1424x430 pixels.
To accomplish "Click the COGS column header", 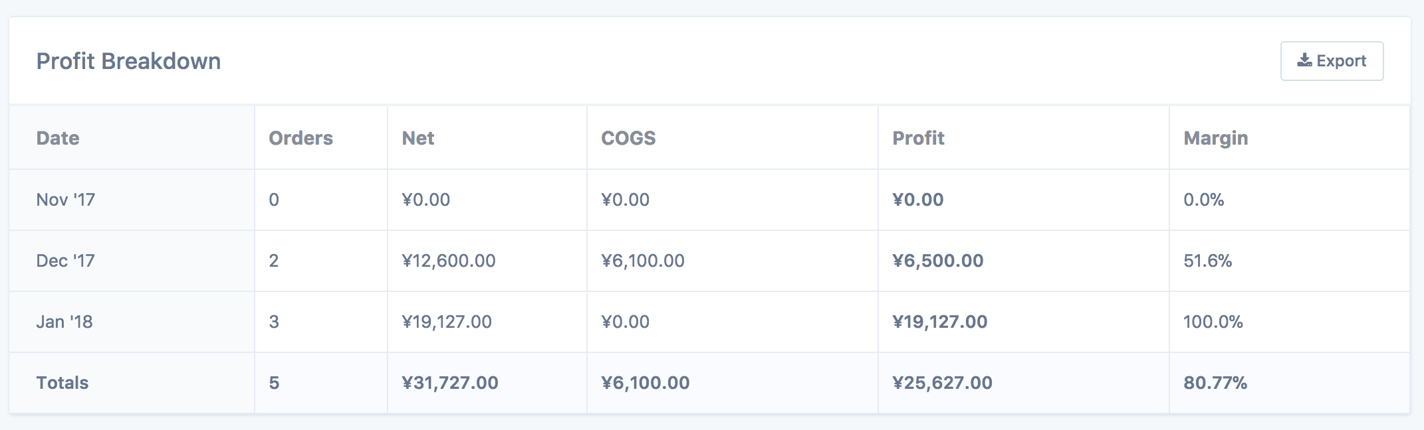I will click(628, 138).
